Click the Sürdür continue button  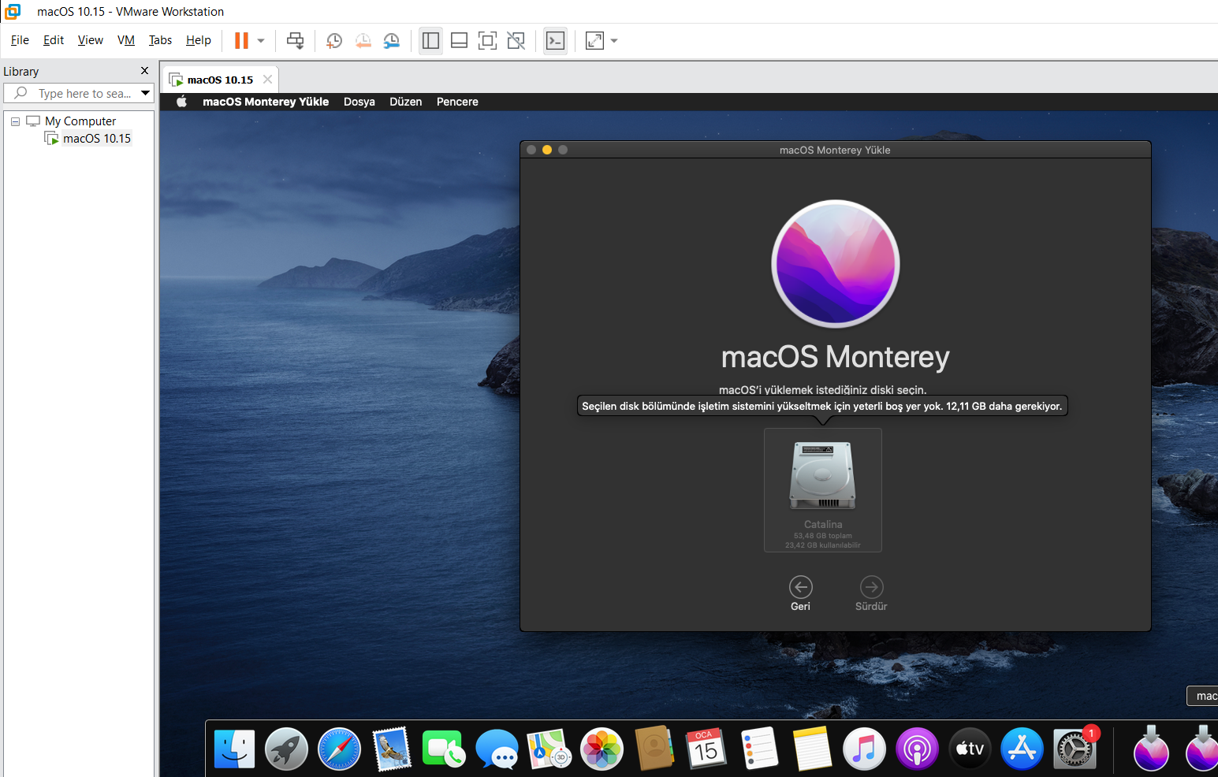coord(871,593)
